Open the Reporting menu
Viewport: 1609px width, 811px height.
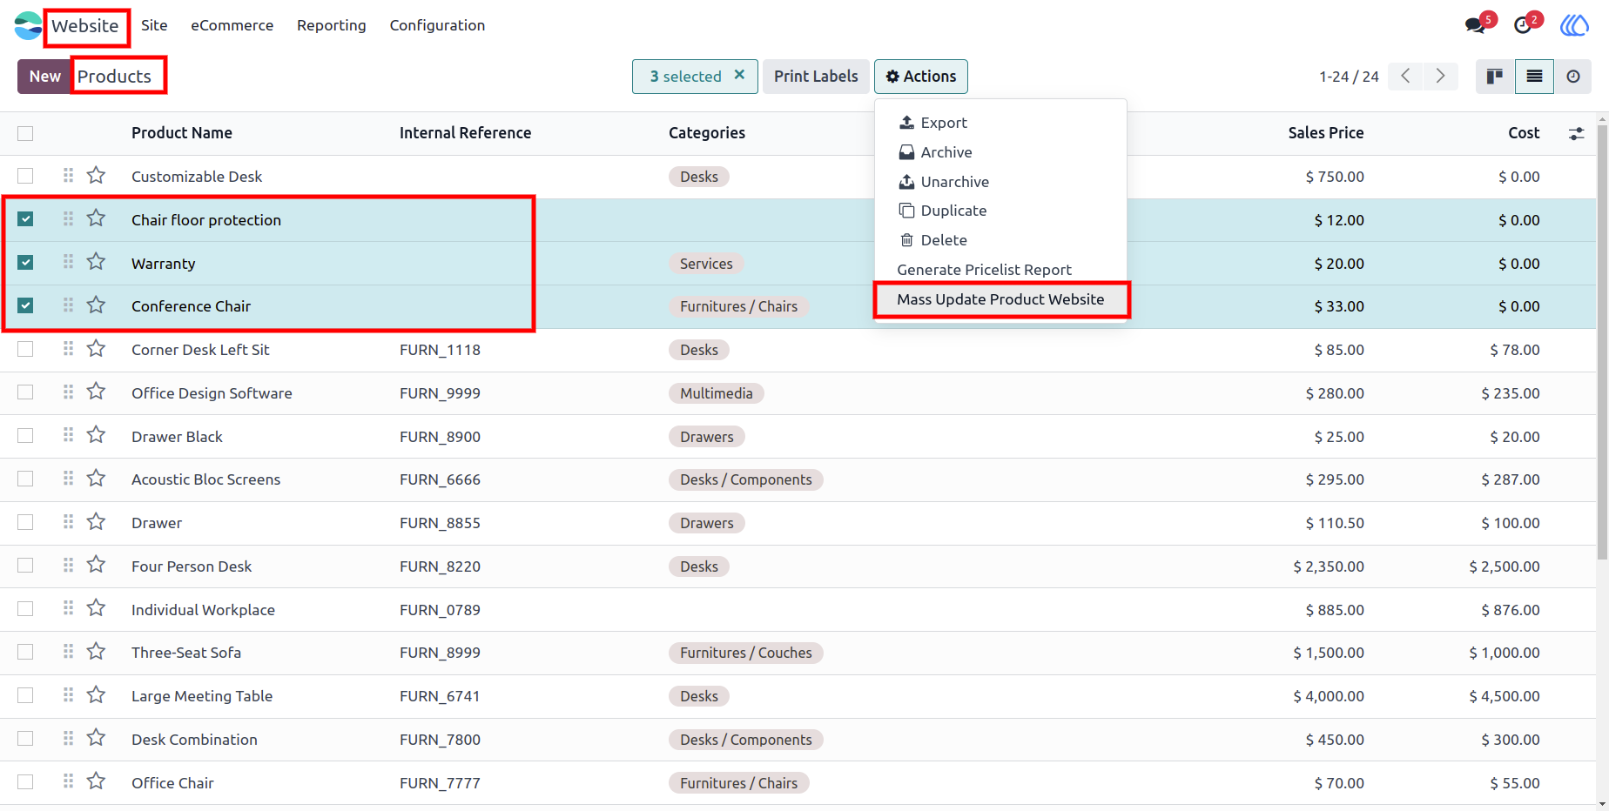coord(332,25)
